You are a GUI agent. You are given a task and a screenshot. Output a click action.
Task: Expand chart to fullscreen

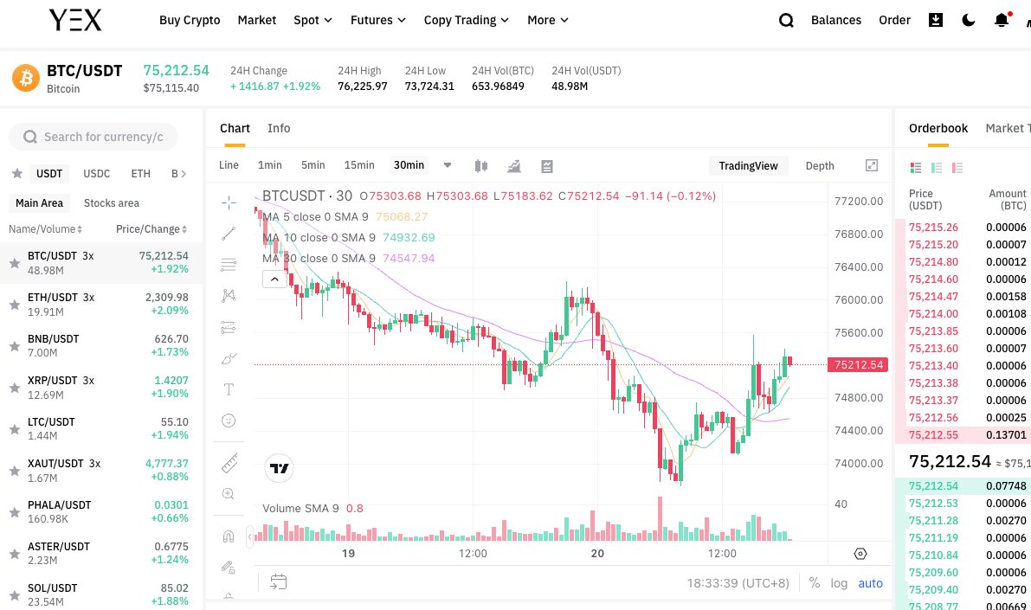872,165
